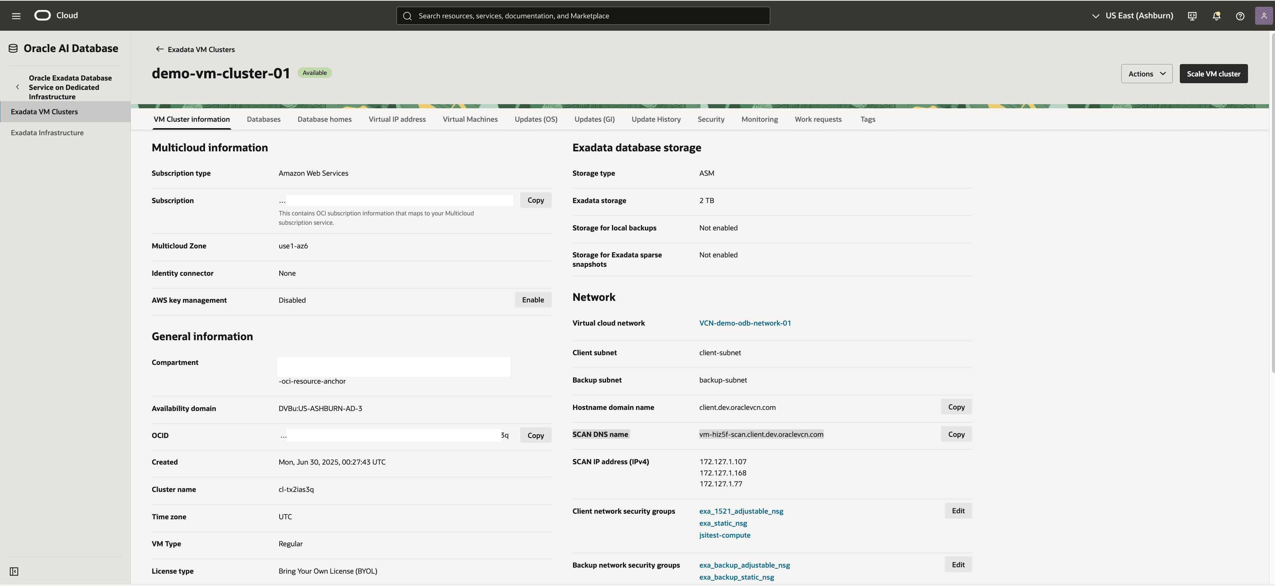The image size is (1275, 586).
Task: Switch to Updates (OS) tab
Action: tap(536, 119)
